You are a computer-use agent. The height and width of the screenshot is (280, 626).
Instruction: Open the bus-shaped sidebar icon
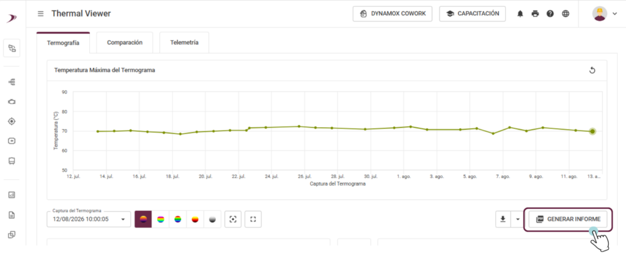[x=12, y=161]
